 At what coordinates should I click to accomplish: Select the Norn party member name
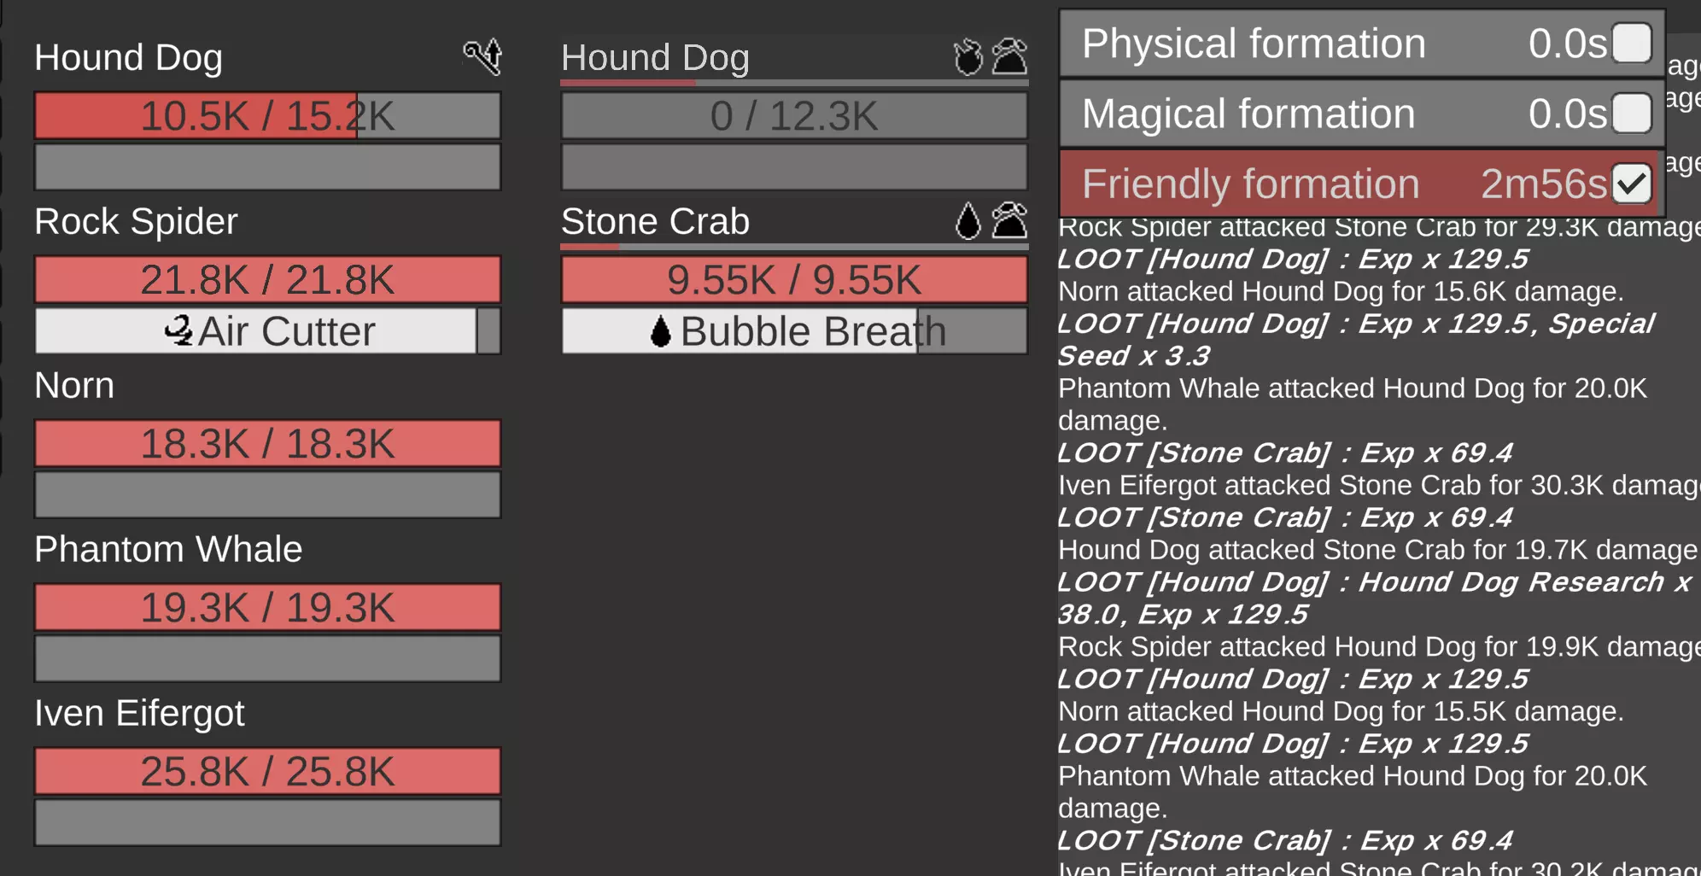point(74,385)
